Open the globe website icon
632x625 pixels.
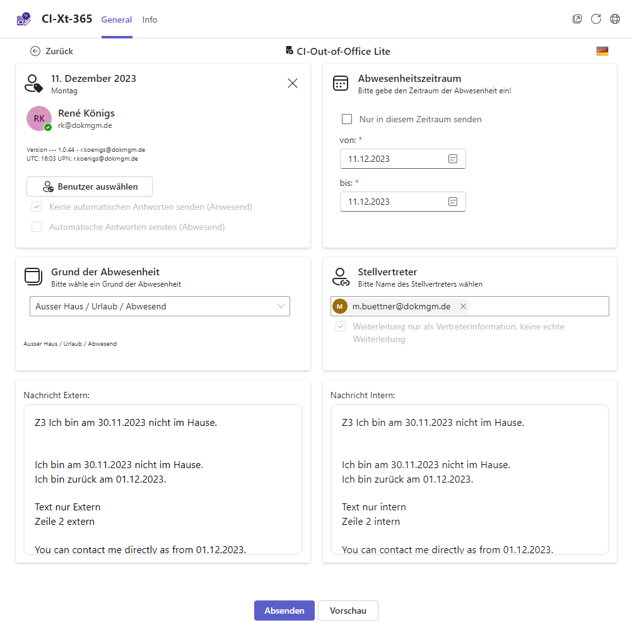tap(615, 19)
